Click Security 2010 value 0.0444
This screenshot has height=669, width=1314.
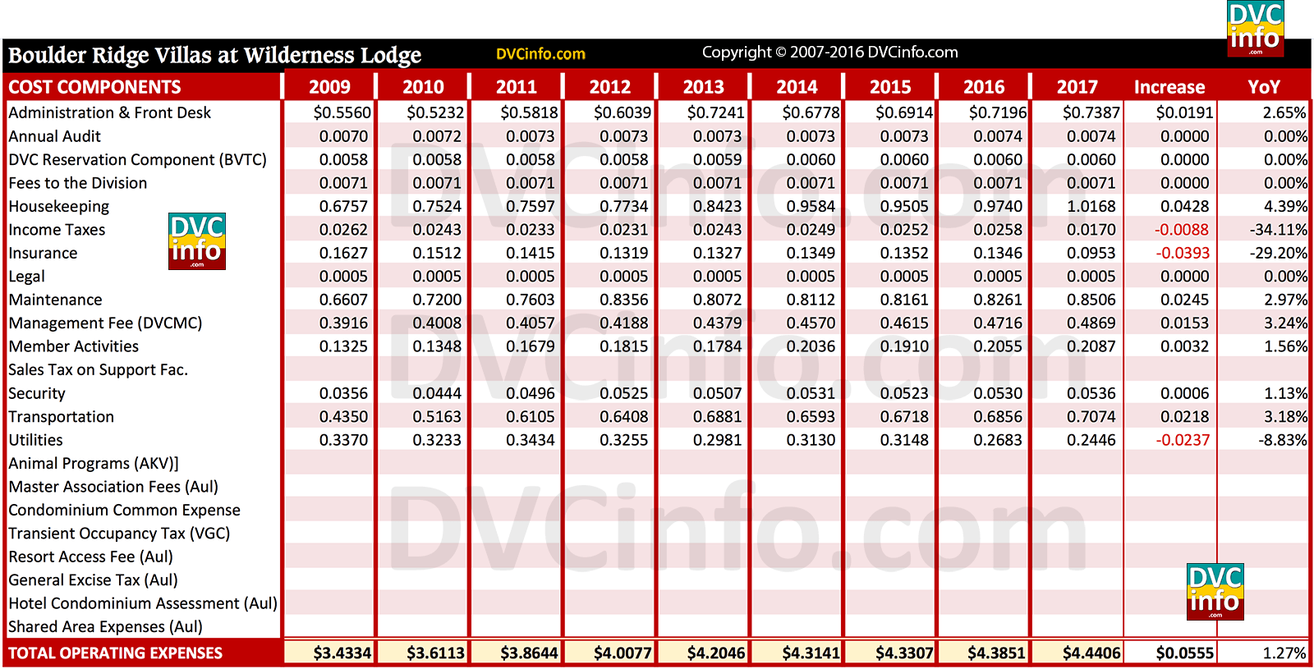point(437,393)
